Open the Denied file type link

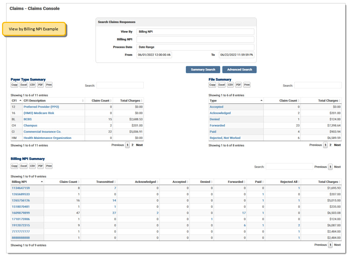click(x=214, y=119)
